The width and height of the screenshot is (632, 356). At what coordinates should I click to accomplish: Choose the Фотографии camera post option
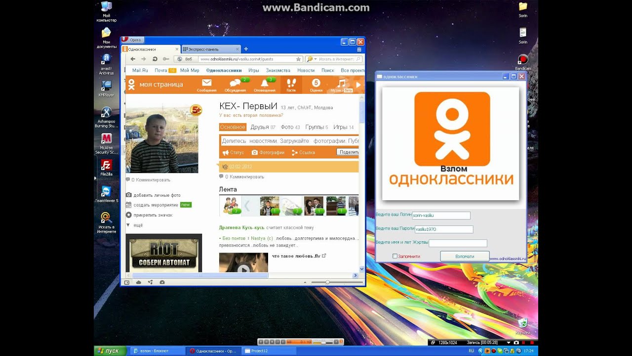pyautogui.click(x=268, y=152)
